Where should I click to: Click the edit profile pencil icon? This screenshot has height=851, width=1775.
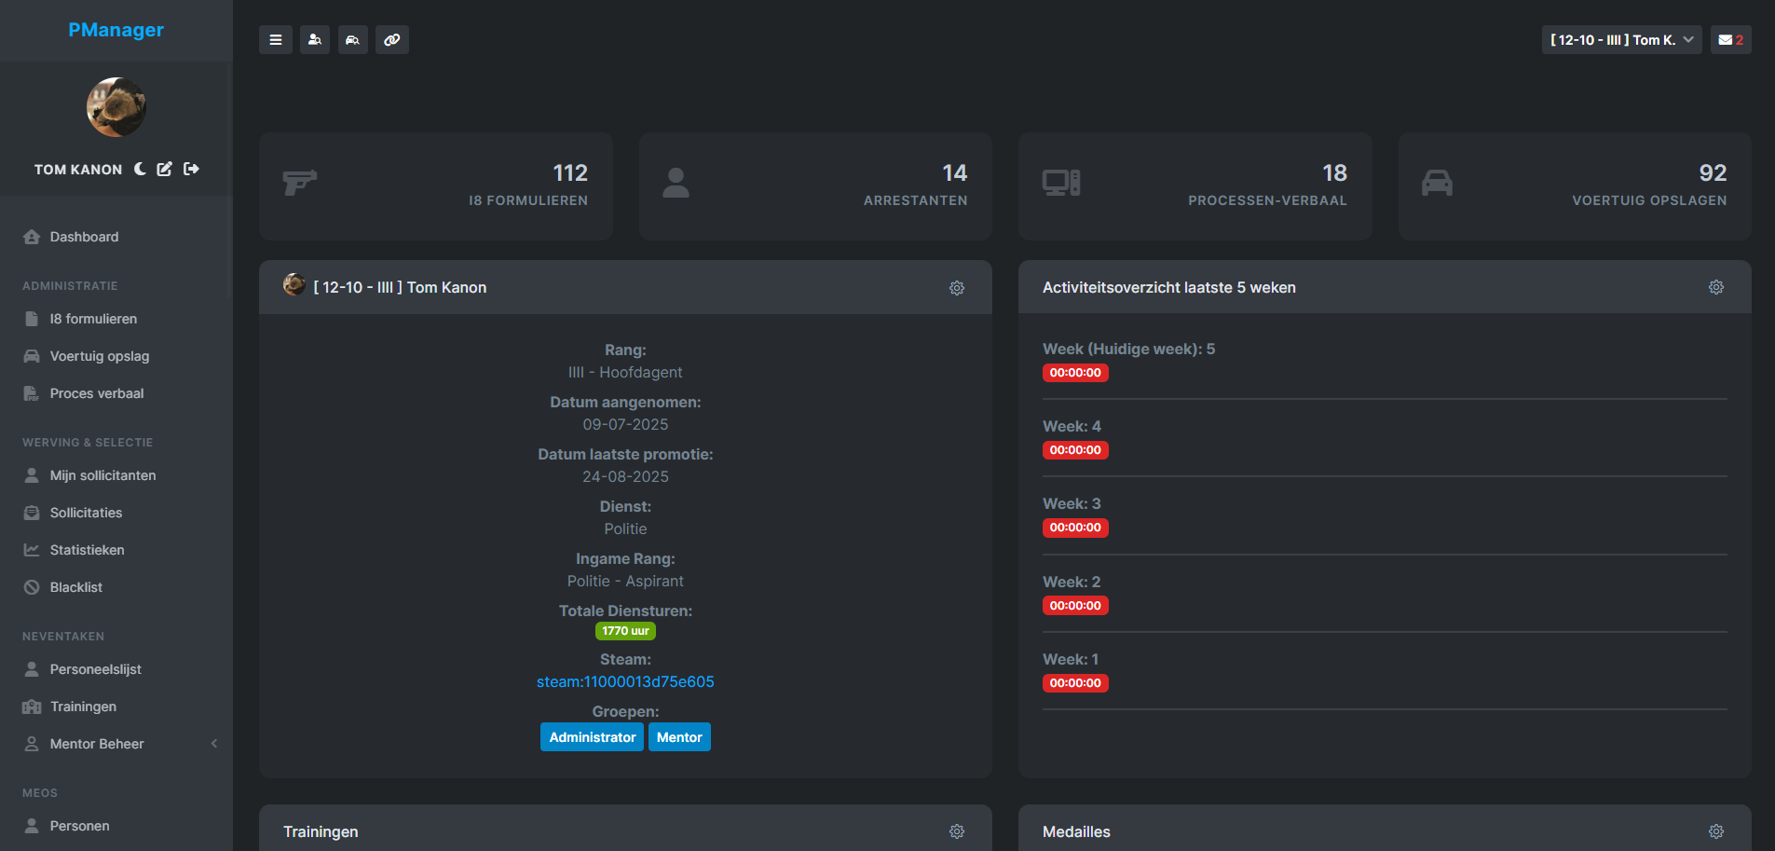click(164, 169)
